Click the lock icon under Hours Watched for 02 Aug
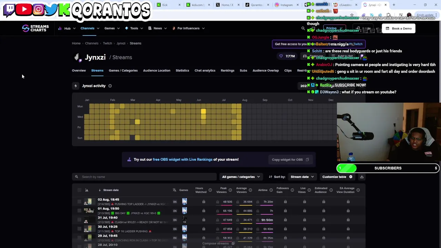Screen dimensions: 441x248 pos(204,201)
